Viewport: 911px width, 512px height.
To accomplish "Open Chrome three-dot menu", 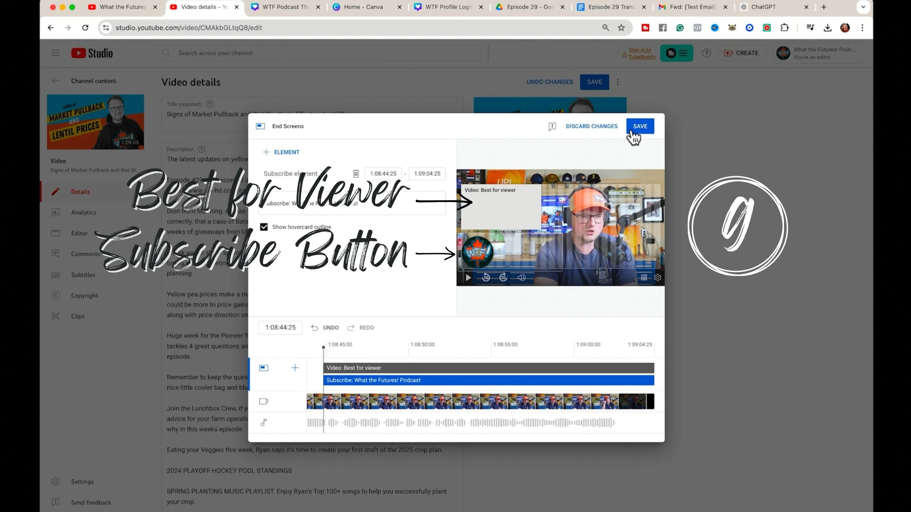I will click(862, 28).
